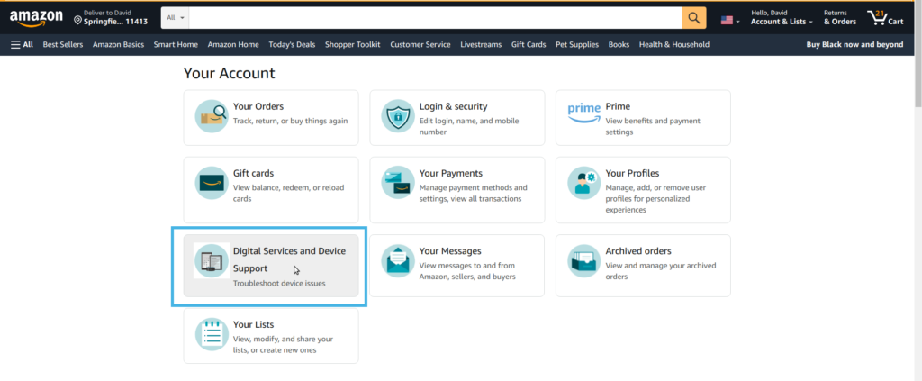This screenshot has width=922, height=381.
Task: Open the Your Orders card title
Action: click(258, 106)
